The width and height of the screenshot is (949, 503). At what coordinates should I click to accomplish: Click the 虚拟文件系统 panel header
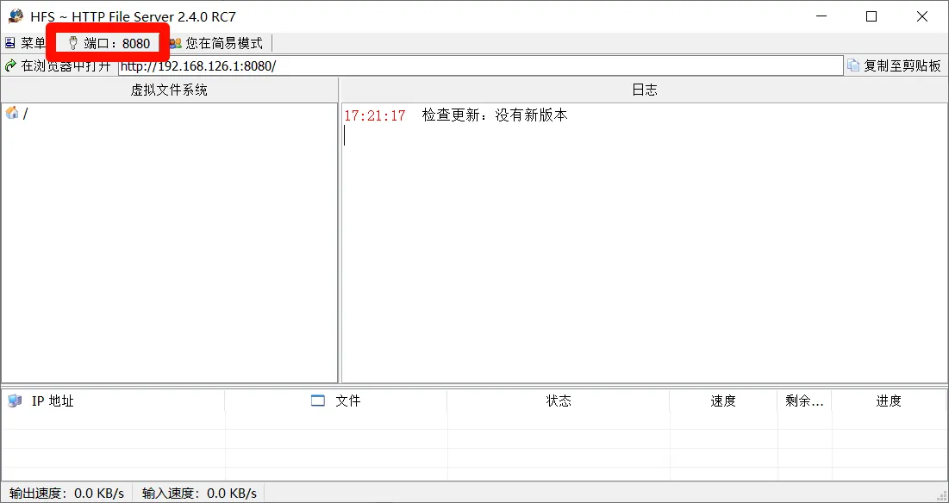pos(169,90)
